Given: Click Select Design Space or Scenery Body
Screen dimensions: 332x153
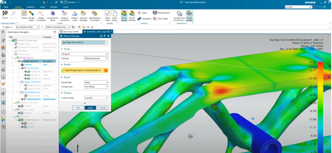Looking at the screenshot, I should click(x=82, y=70).
